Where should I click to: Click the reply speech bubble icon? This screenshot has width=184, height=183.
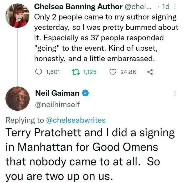[x=39, y=72]
